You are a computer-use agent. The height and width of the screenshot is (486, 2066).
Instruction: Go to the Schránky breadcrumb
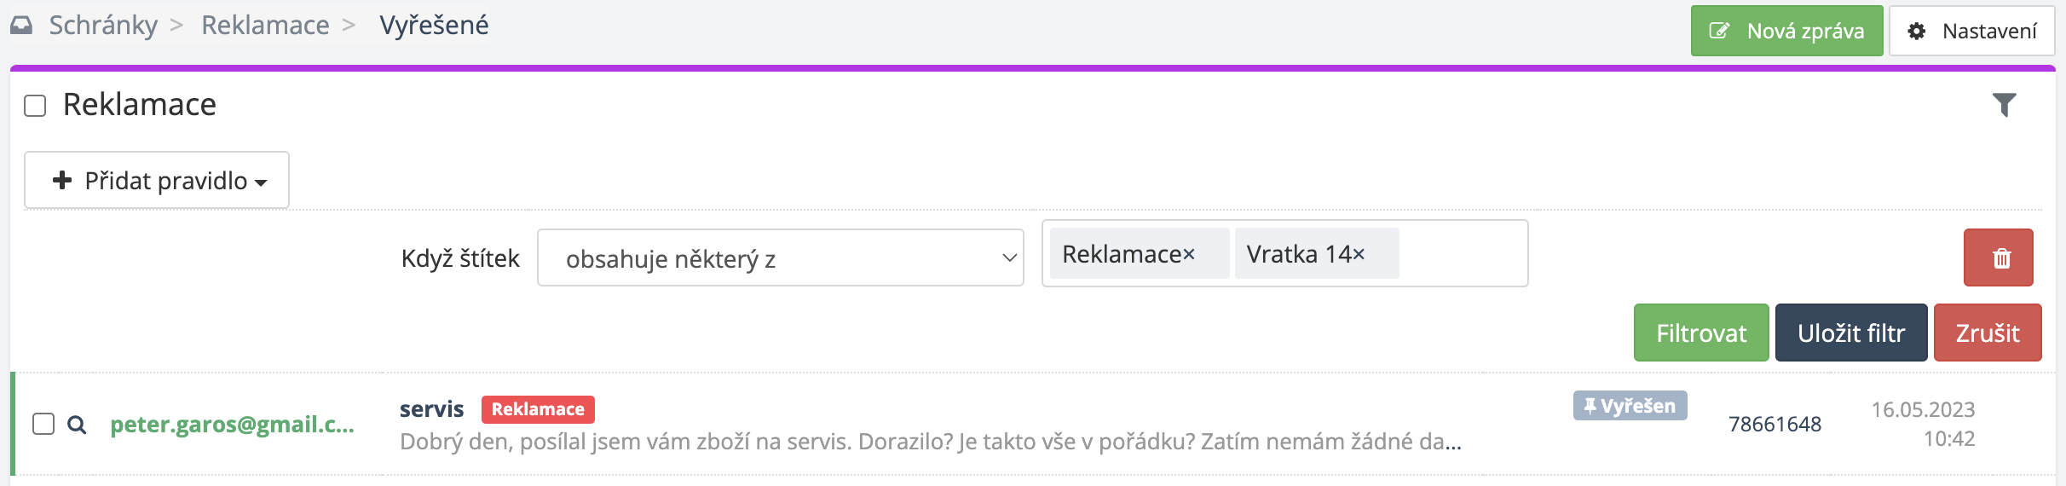(103, 26)
